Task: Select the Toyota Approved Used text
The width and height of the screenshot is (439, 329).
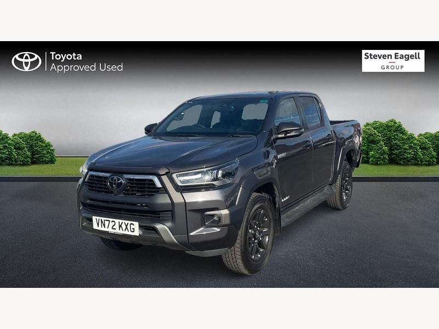Action: pyautogui.click(x=86, y=62)
